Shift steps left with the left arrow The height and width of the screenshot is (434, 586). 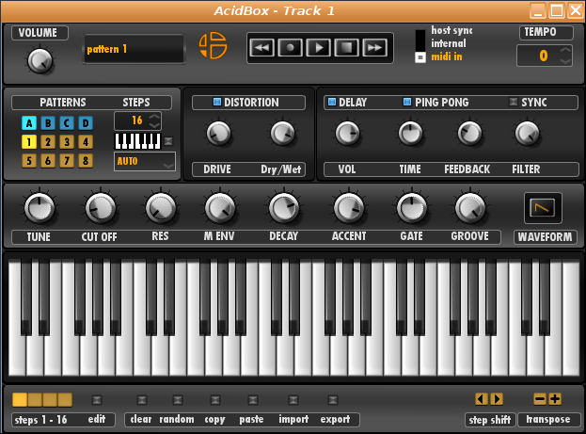pyautogui.click(x=482, y=399)
